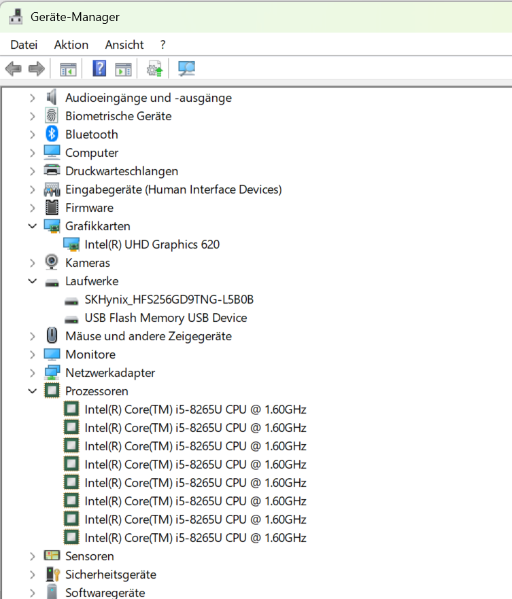
Task: Expand Mäuse und andere Zeigegeräte chevron
Action: click(x=33, y=337)
